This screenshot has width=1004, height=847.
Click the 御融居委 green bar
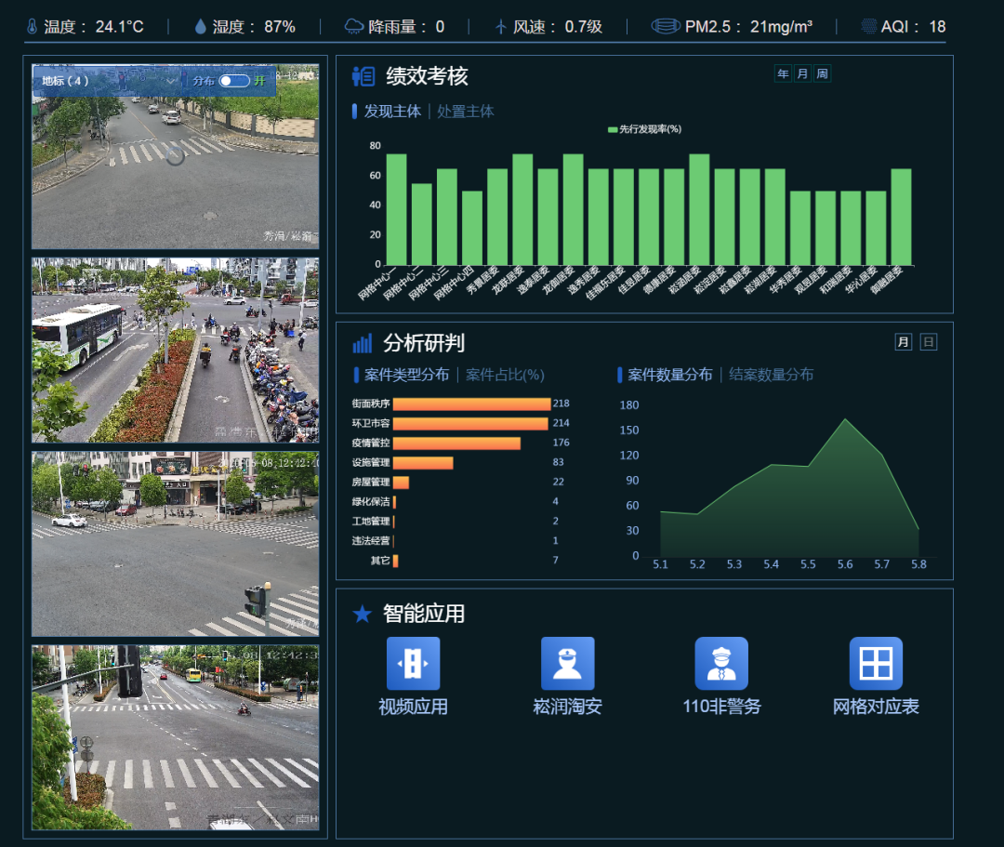tap(901, 217)
